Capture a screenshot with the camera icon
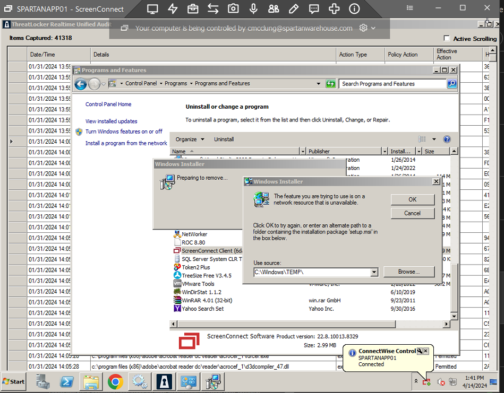This screenshot has height=393, width=504. [x=233, y=8]
